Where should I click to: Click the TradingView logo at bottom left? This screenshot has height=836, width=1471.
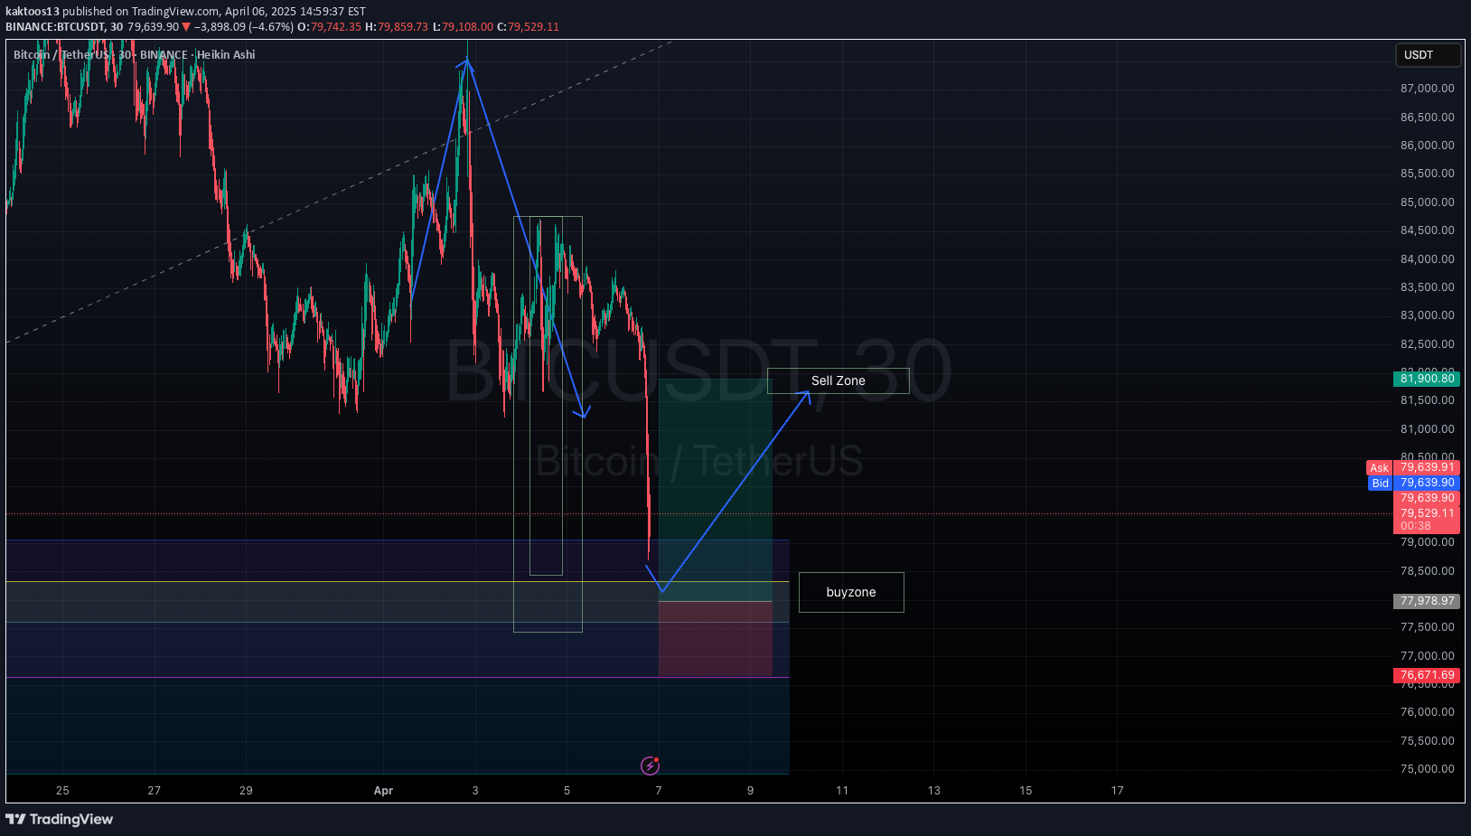[x=60, y=819]
